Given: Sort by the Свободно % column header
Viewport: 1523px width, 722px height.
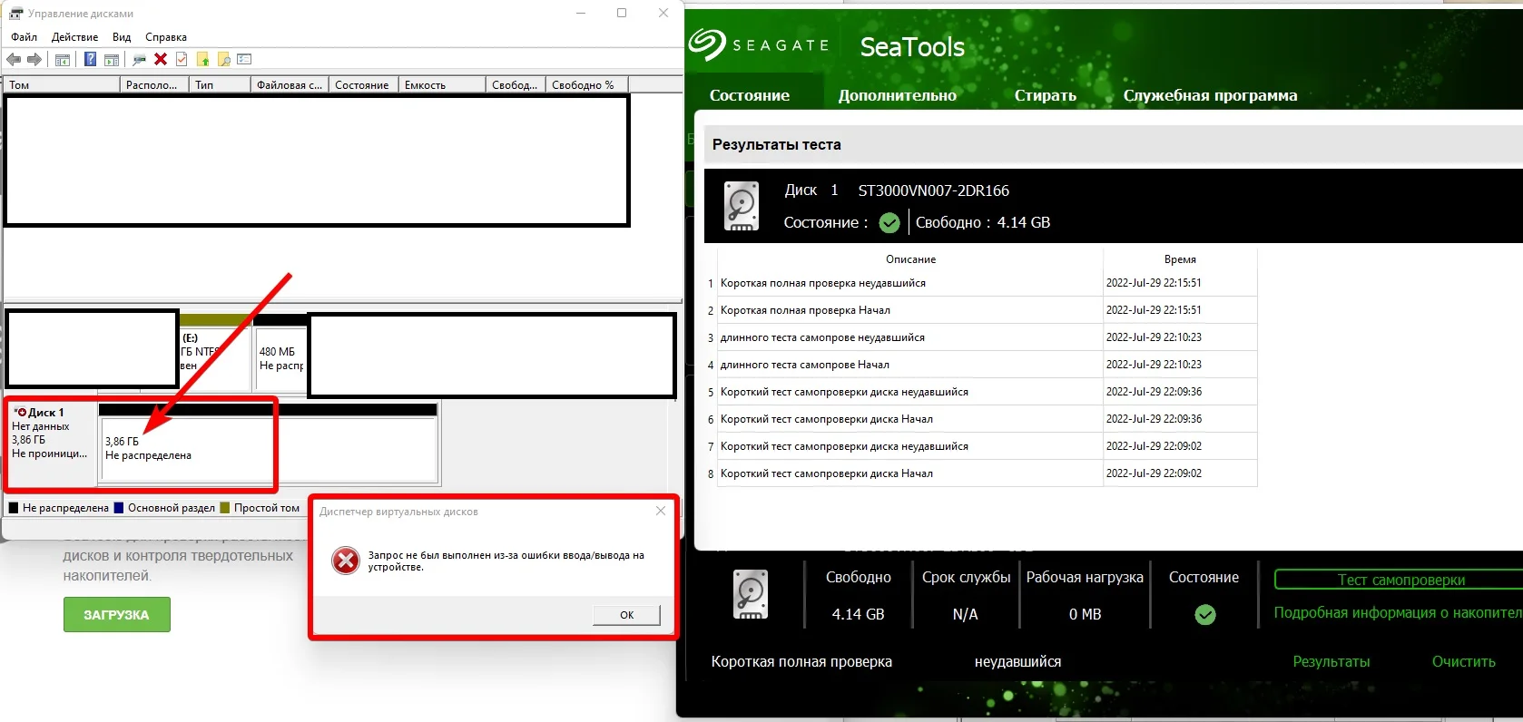Looking at the screenshot, I should (586, 85).
